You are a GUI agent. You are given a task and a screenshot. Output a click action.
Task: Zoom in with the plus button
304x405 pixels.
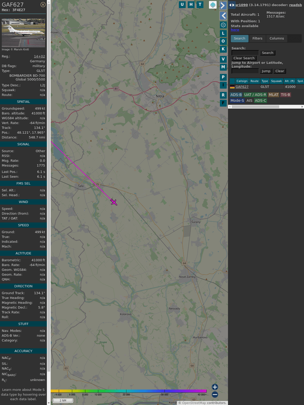215,387
